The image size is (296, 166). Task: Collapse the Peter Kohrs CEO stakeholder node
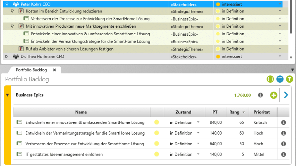pyautogui.click(x=7, y=4)
